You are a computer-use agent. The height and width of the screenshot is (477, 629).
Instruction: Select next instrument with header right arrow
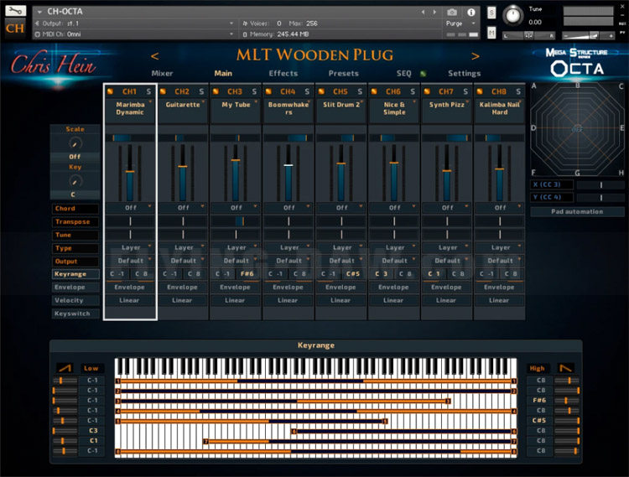pos(434,13)
